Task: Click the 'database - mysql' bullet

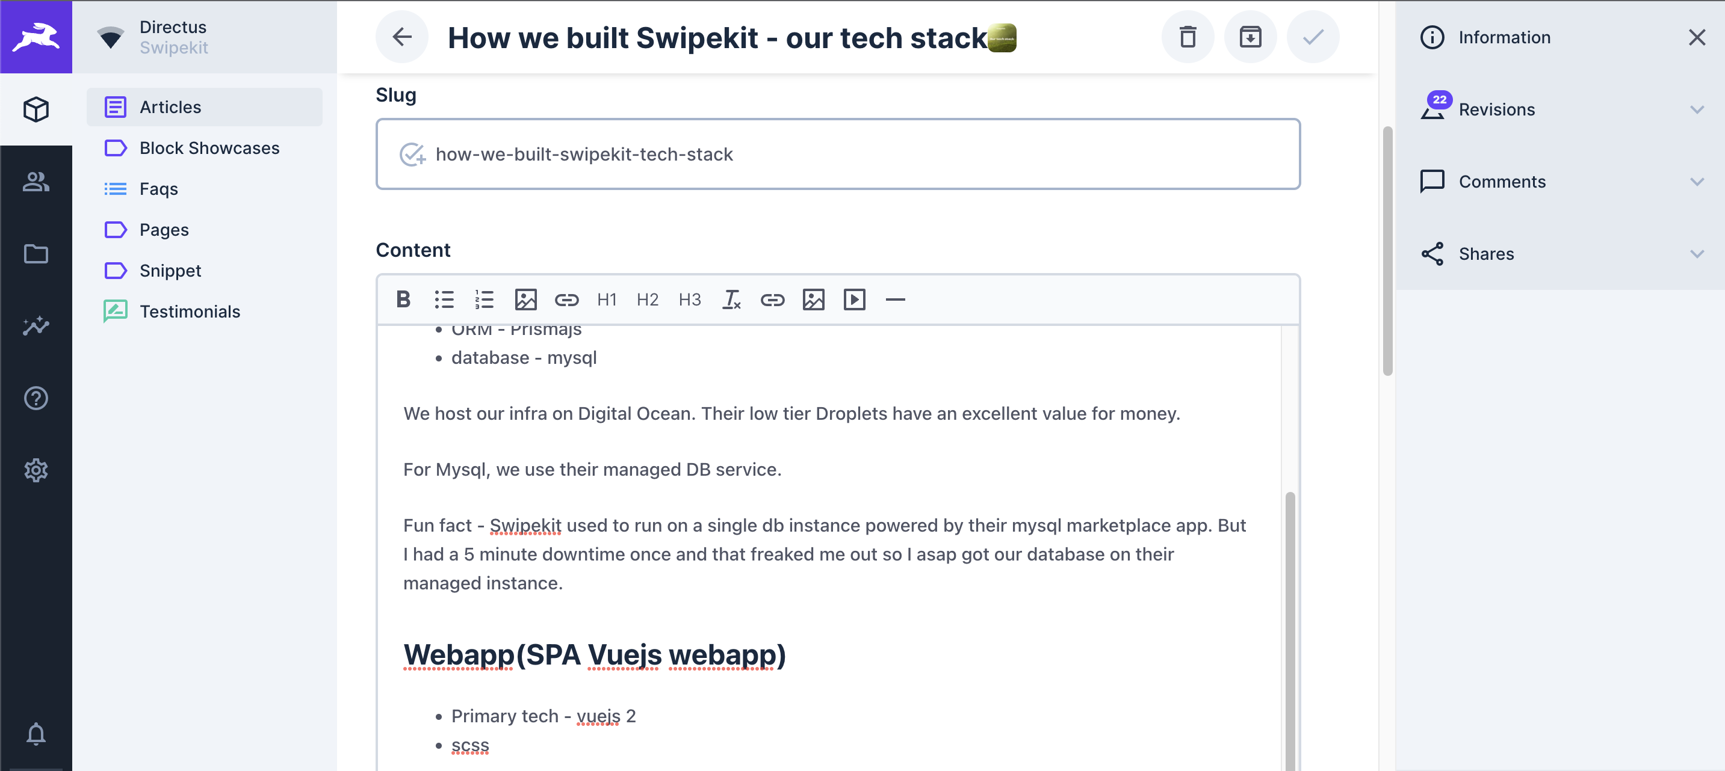Action: [x=524, y=358]
